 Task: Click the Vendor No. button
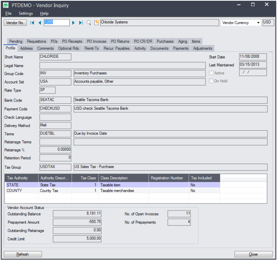pyautogui.click(x=15, y=22)
